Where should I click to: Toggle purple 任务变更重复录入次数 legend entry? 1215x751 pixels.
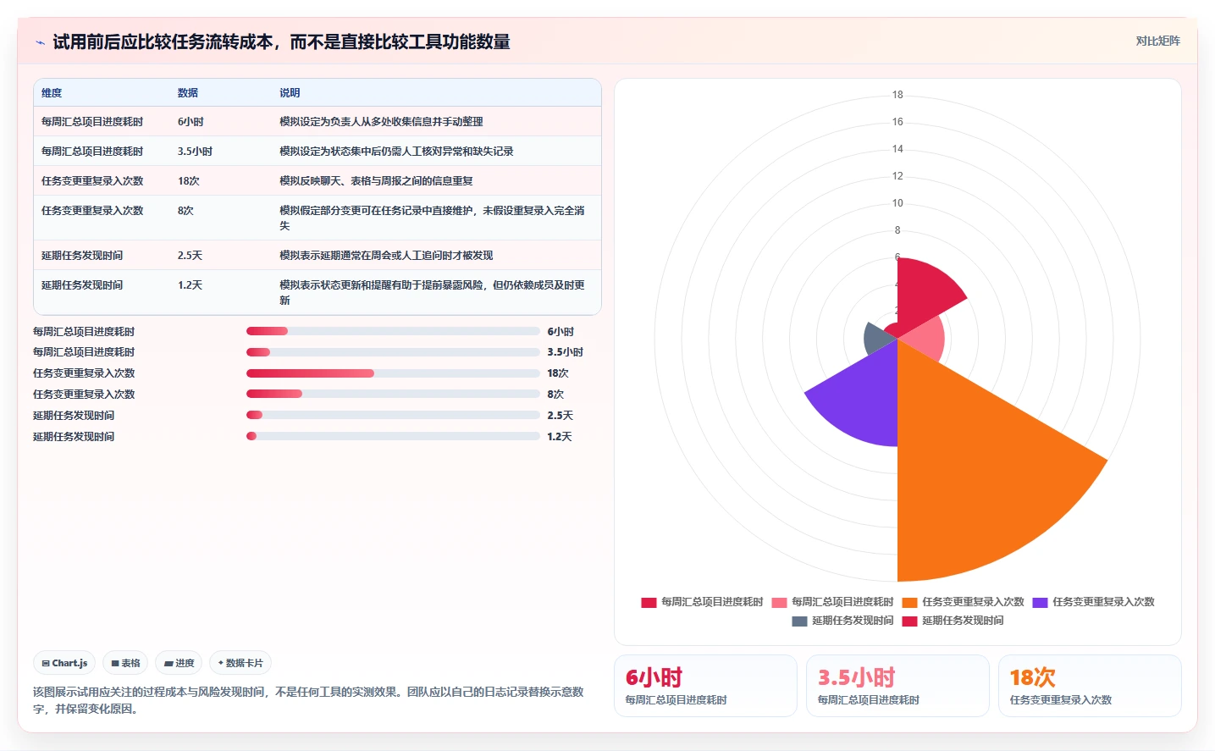point(1093,602)
